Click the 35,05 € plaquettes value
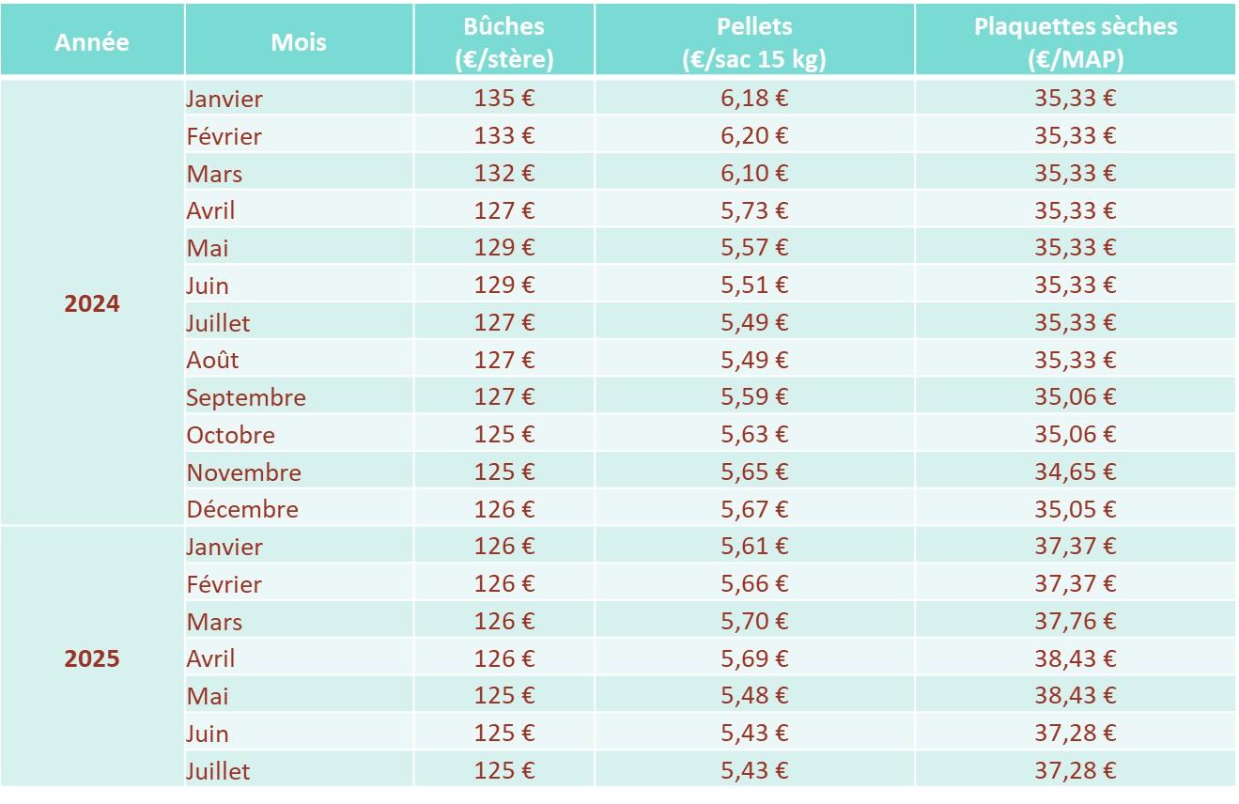1239x804 pixels. pos(1076,509)
